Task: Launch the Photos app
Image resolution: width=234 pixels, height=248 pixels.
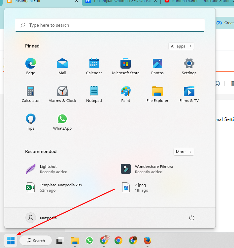Action: coord(157,66)
